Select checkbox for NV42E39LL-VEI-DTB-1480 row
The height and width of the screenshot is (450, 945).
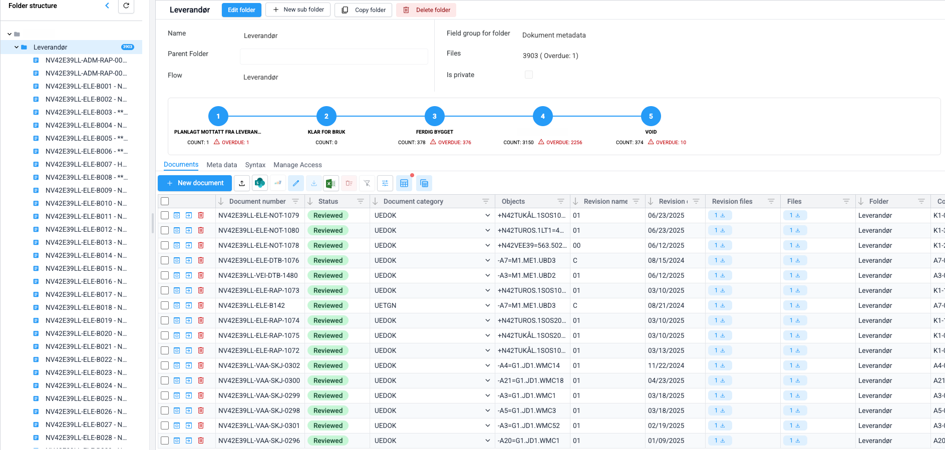point(165,275)
